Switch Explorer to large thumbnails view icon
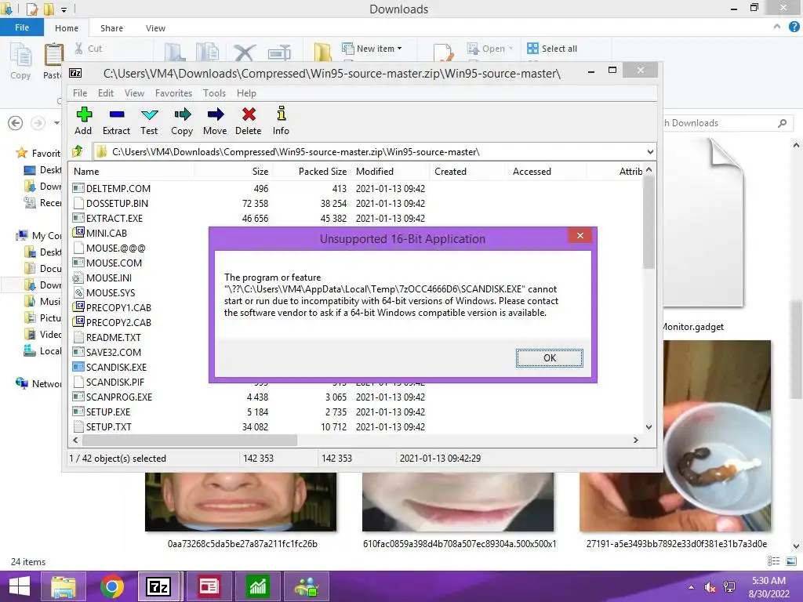The image size is (803, 602). tap(791, 561)
